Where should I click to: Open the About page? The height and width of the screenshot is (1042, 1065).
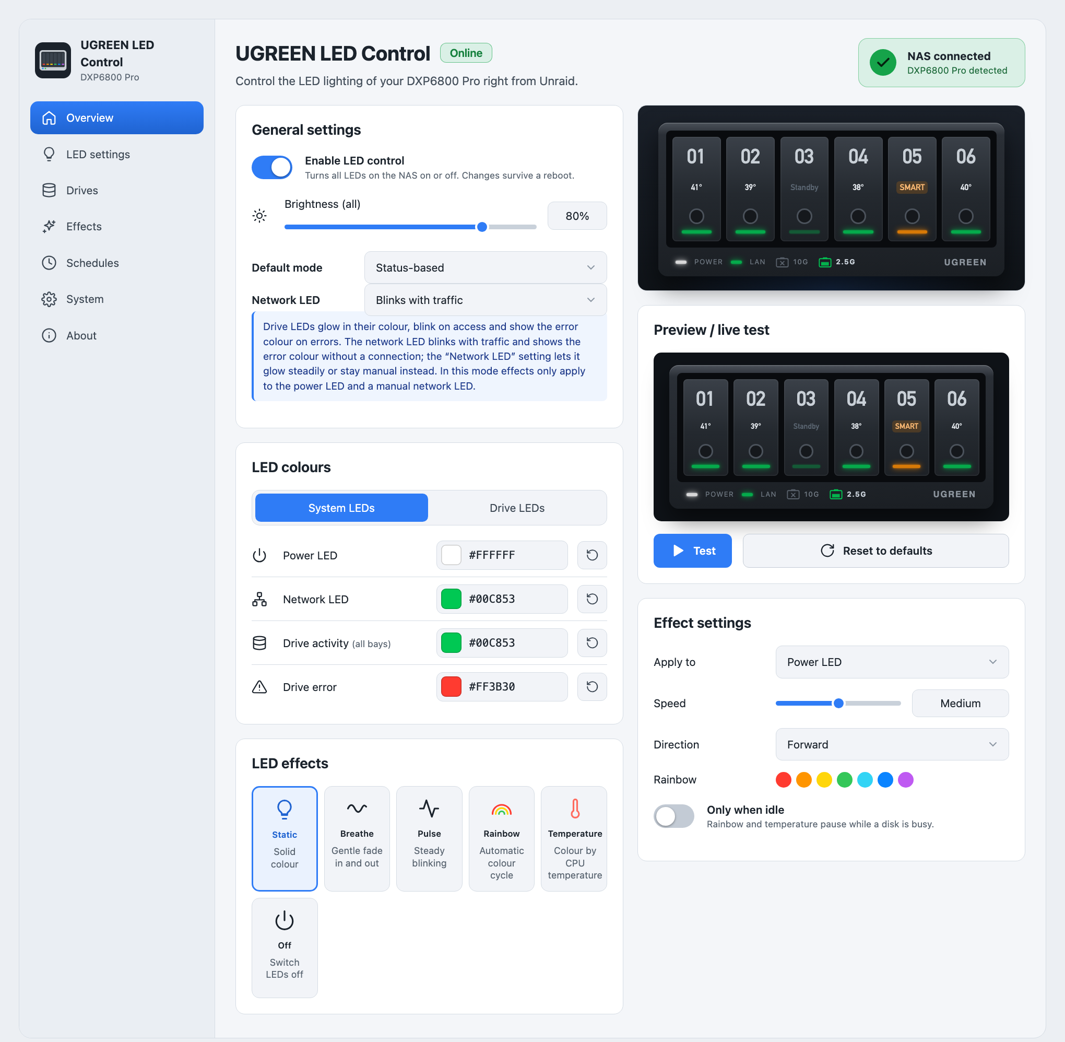point(116,335)
